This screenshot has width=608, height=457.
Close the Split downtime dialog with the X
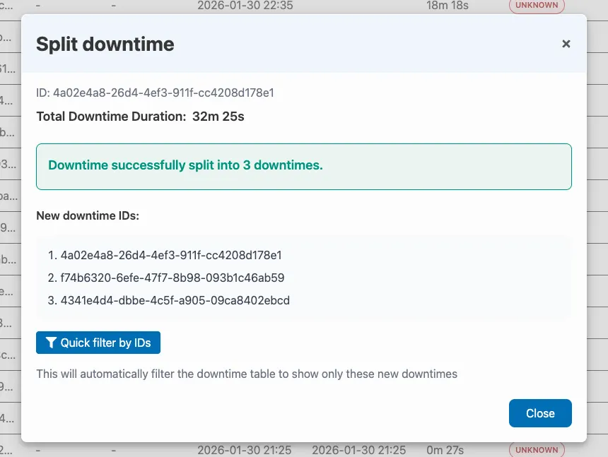[x=566, y=44]
